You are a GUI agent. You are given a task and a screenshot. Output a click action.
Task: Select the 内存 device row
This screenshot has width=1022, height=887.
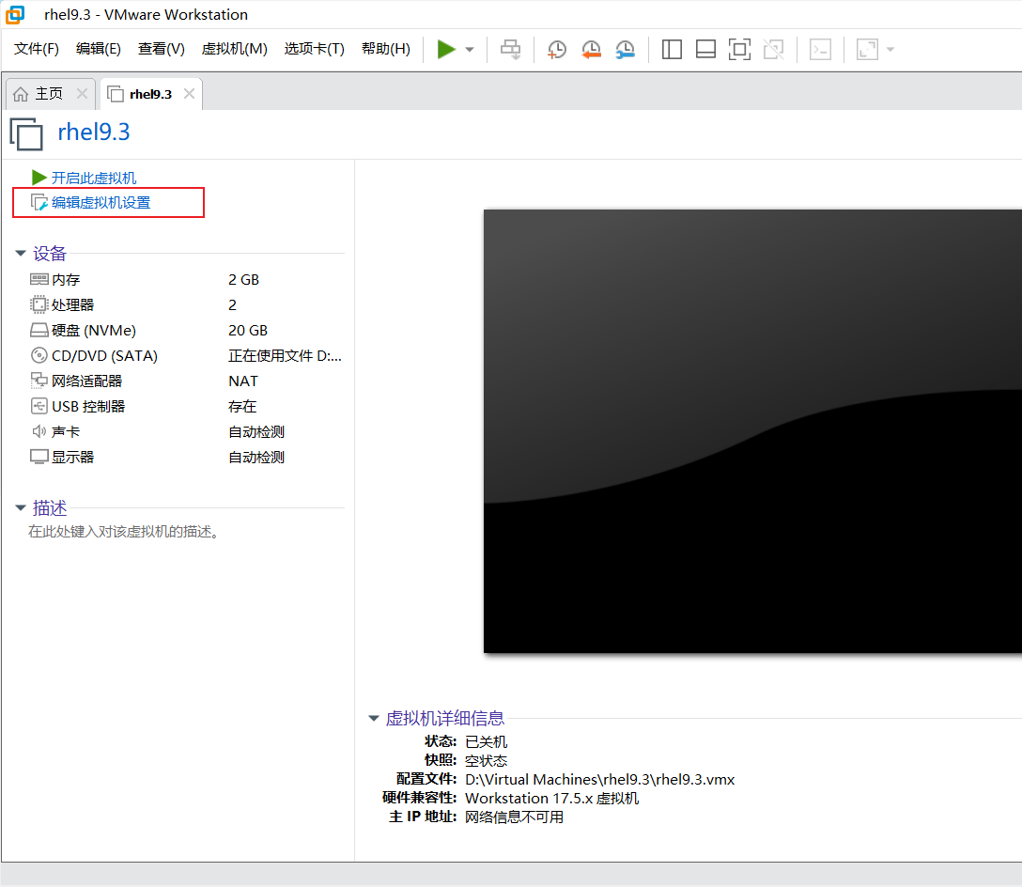[x=185, y=280]
